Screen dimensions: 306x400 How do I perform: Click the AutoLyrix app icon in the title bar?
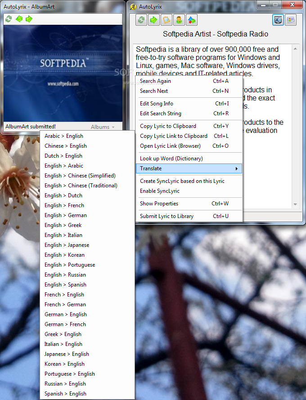tap(133, 7)
